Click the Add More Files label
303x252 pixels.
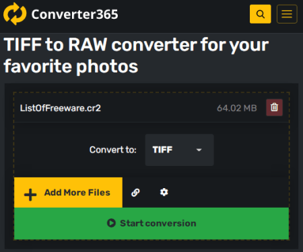tap(77, 192)
